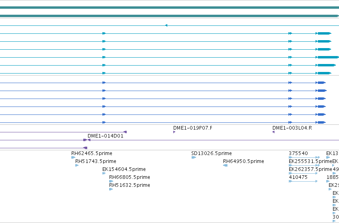Select the DME1-003L04.R feature label
Viewport: 339px width, 223px height.
tap(292, 128)
